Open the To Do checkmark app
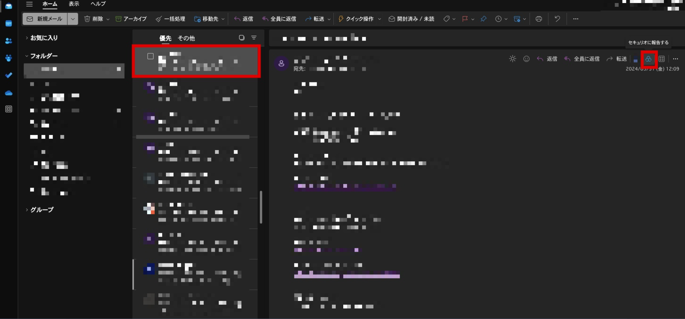685x319 pixels. (9, 75)
